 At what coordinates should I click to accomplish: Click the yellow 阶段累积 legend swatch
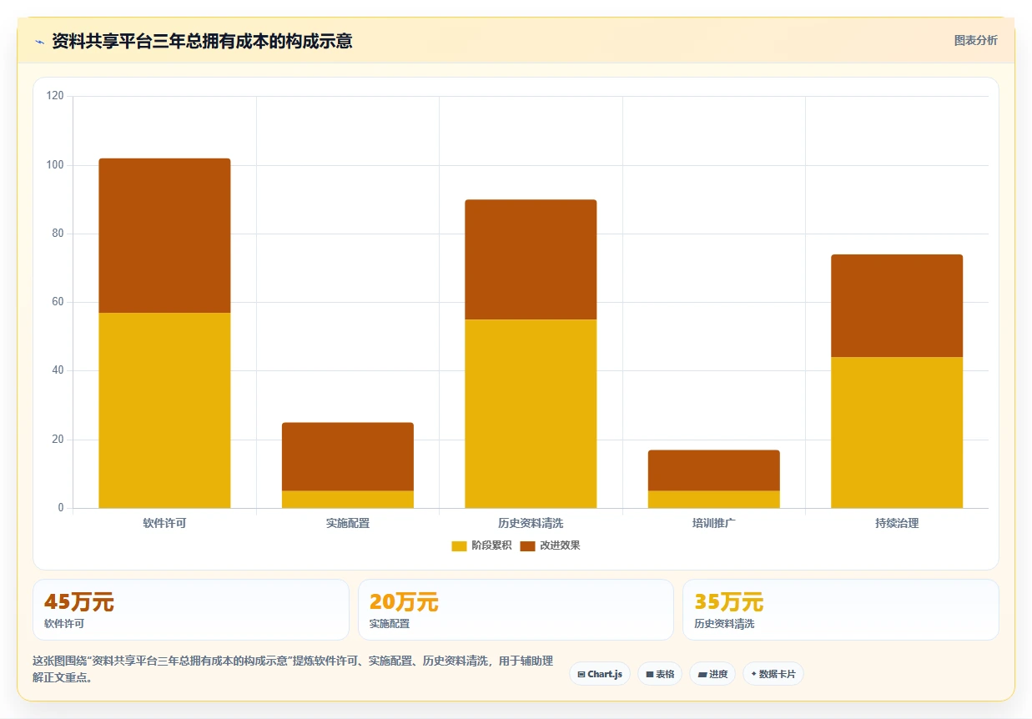click(x=459, y=546)
